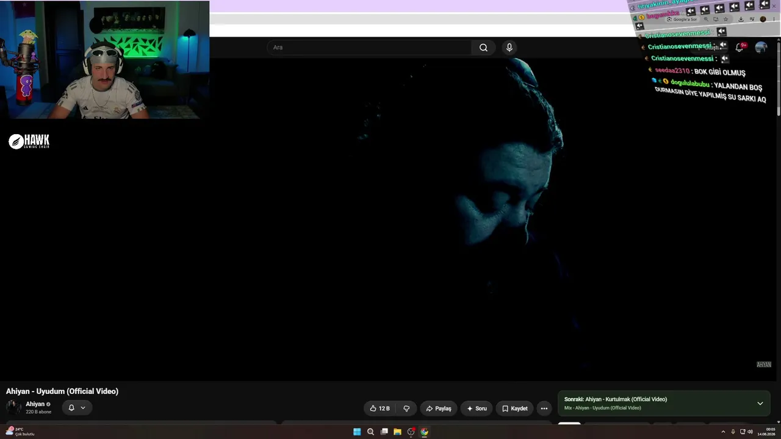Click 'Mix - Ahiyan - Uyudum (Official Video)' subtitle
Image resolution: width=781 pixels, height=439 pixels.
point(603,408)
